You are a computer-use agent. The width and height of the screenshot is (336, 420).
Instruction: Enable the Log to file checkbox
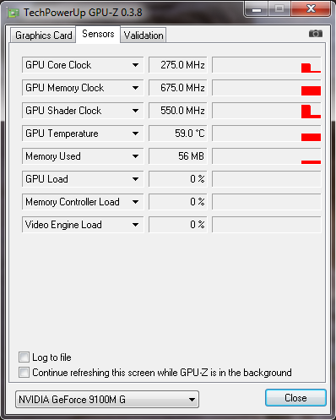pos(24,357)
